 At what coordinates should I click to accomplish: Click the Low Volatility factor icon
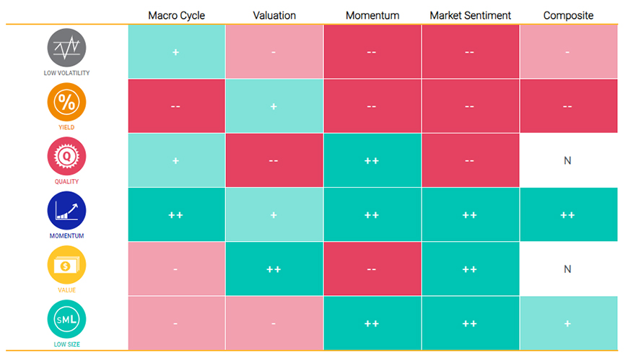click(66, 48)
